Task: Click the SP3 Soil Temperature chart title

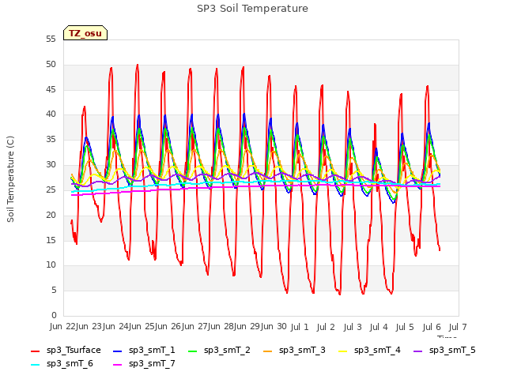Action: click(252, 9)
